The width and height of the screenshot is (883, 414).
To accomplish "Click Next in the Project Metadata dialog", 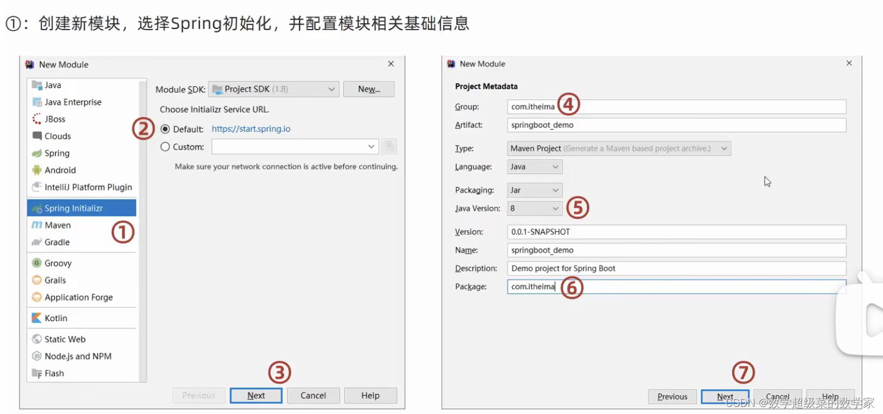I will 725,397.
